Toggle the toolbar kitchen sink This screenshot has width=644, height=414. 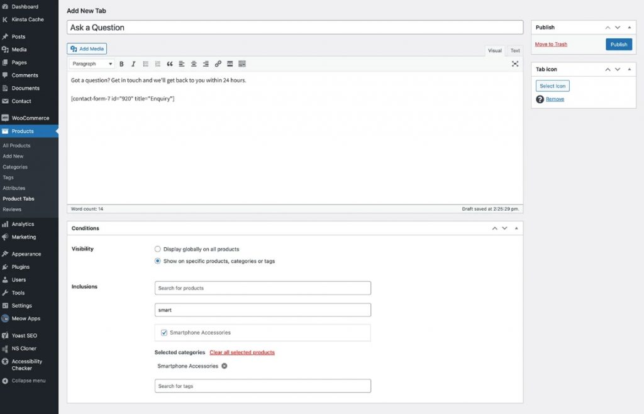pyautogui.click(x=242, y=64)
